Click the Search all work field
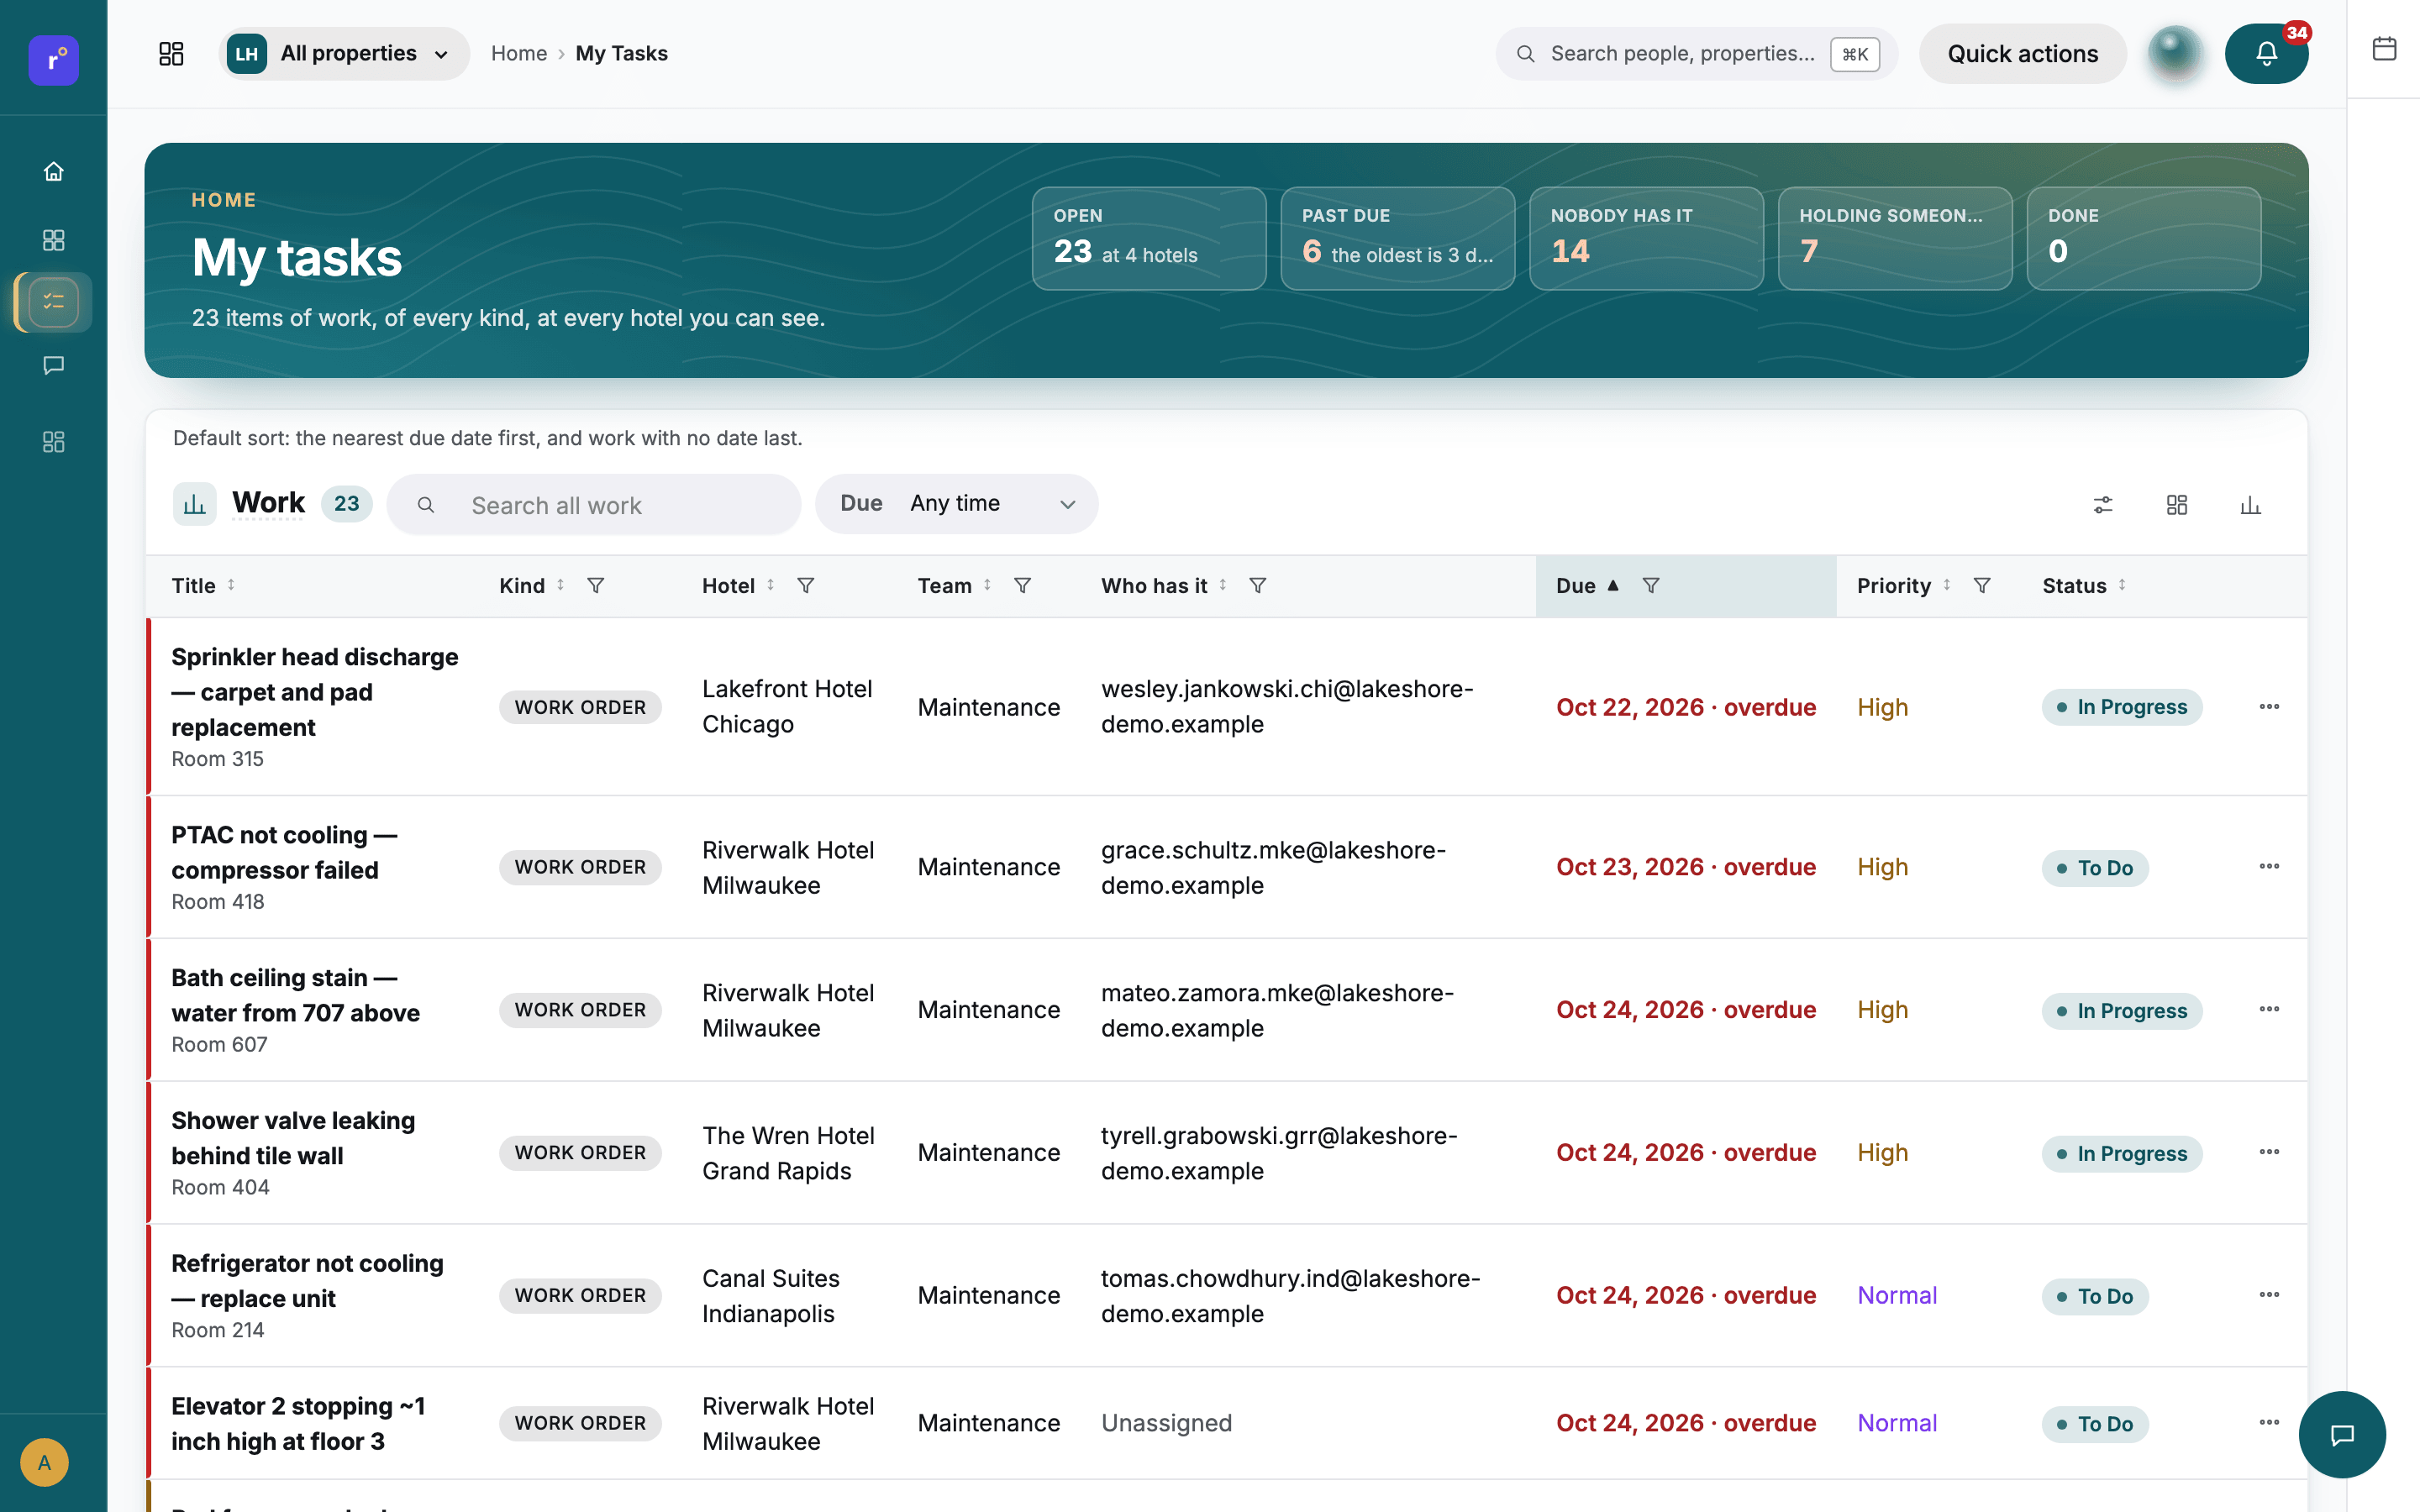 click(x=594, y=505)
